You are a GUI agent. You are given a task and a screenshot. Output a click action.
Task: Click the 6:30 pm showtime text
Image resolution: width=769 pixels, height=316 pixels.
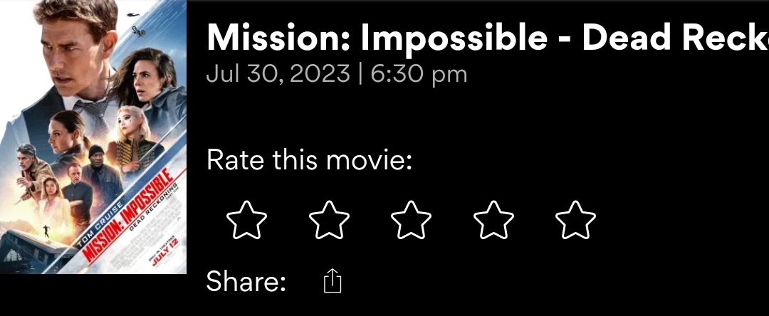click(x=419, y=74)
